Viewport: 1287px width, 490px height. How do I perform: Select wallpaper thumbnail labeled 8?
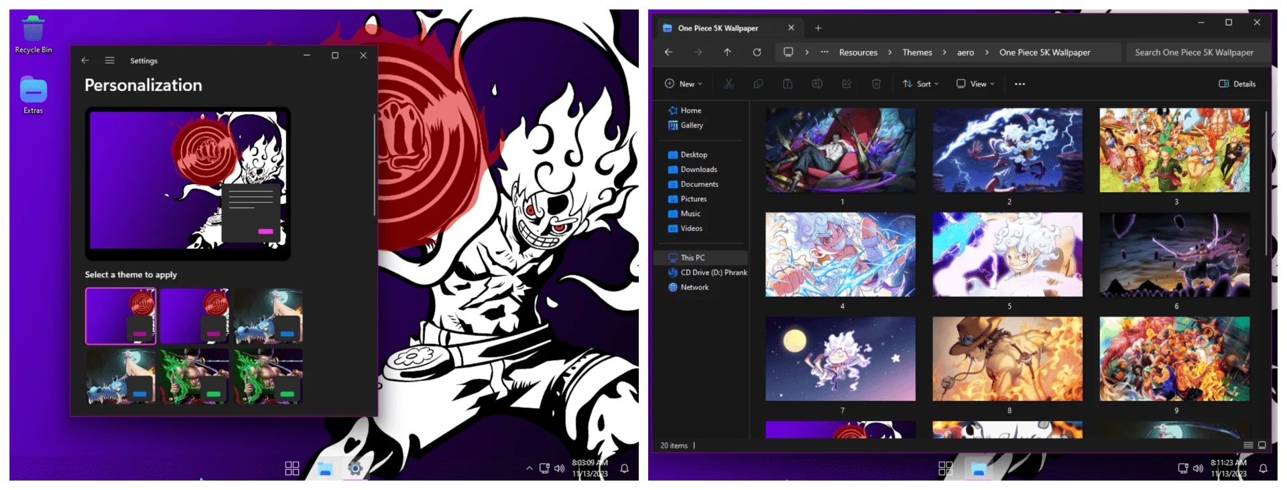tap(1007, 359)
